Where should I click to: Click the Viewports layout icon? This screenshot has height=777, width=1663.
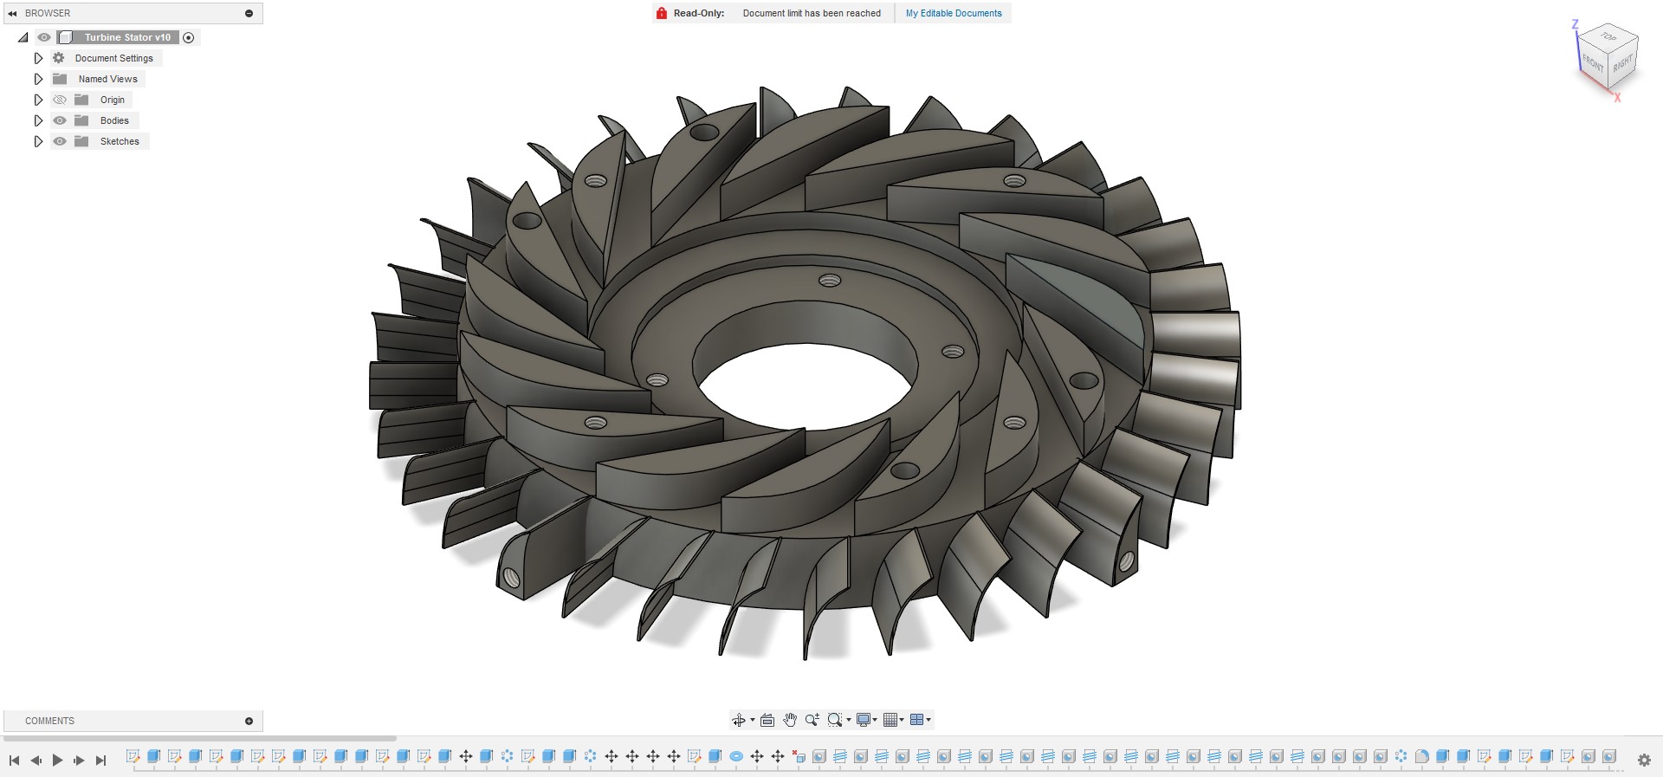pos(916,720)
